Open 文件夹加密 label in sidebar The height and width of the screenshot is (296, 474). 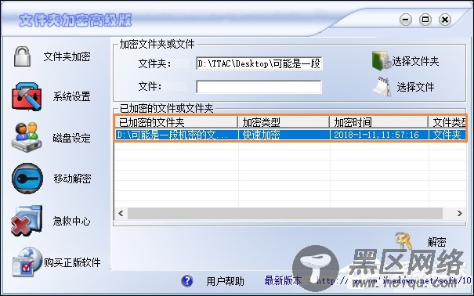67,56
